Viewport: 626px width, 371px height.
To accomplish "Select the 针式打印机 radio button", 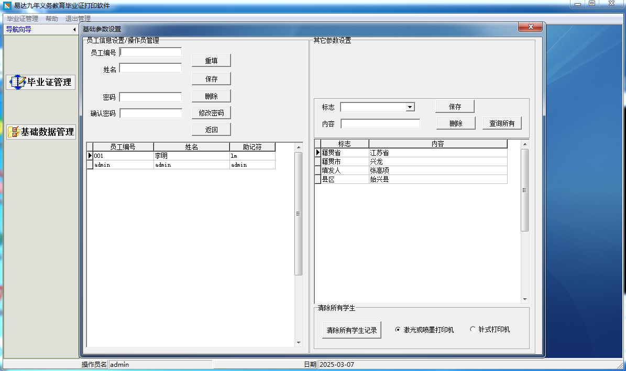I will point(472,329).
